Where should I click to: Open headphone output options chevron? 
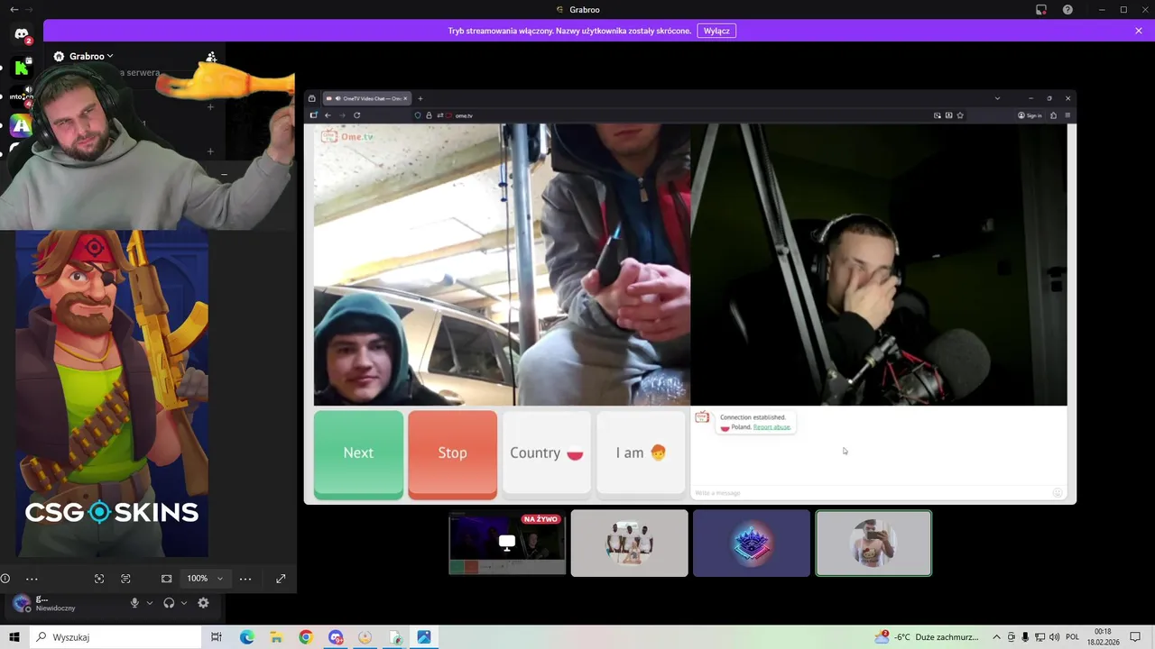point(184,603)
